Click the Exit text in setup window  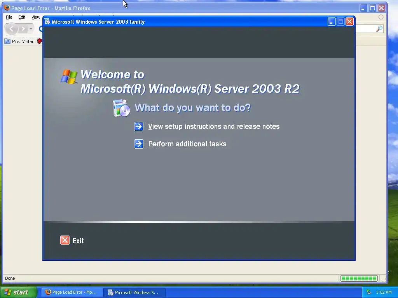(x=78, y=241)
